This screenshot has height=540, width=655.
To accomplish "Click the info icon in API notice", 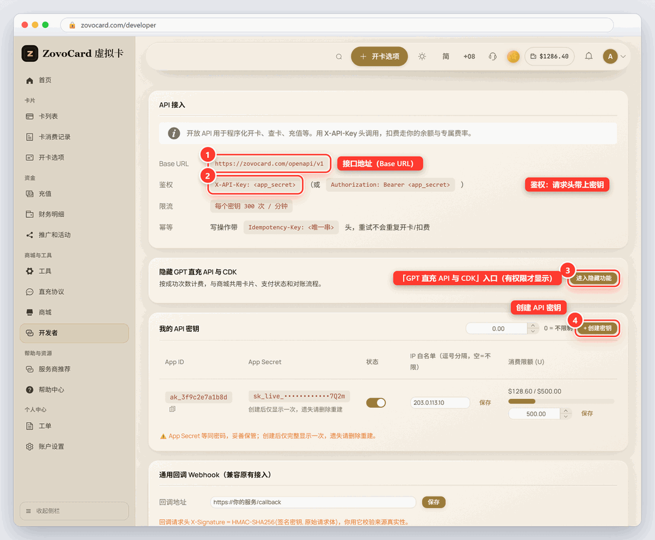I will (174, 133).
